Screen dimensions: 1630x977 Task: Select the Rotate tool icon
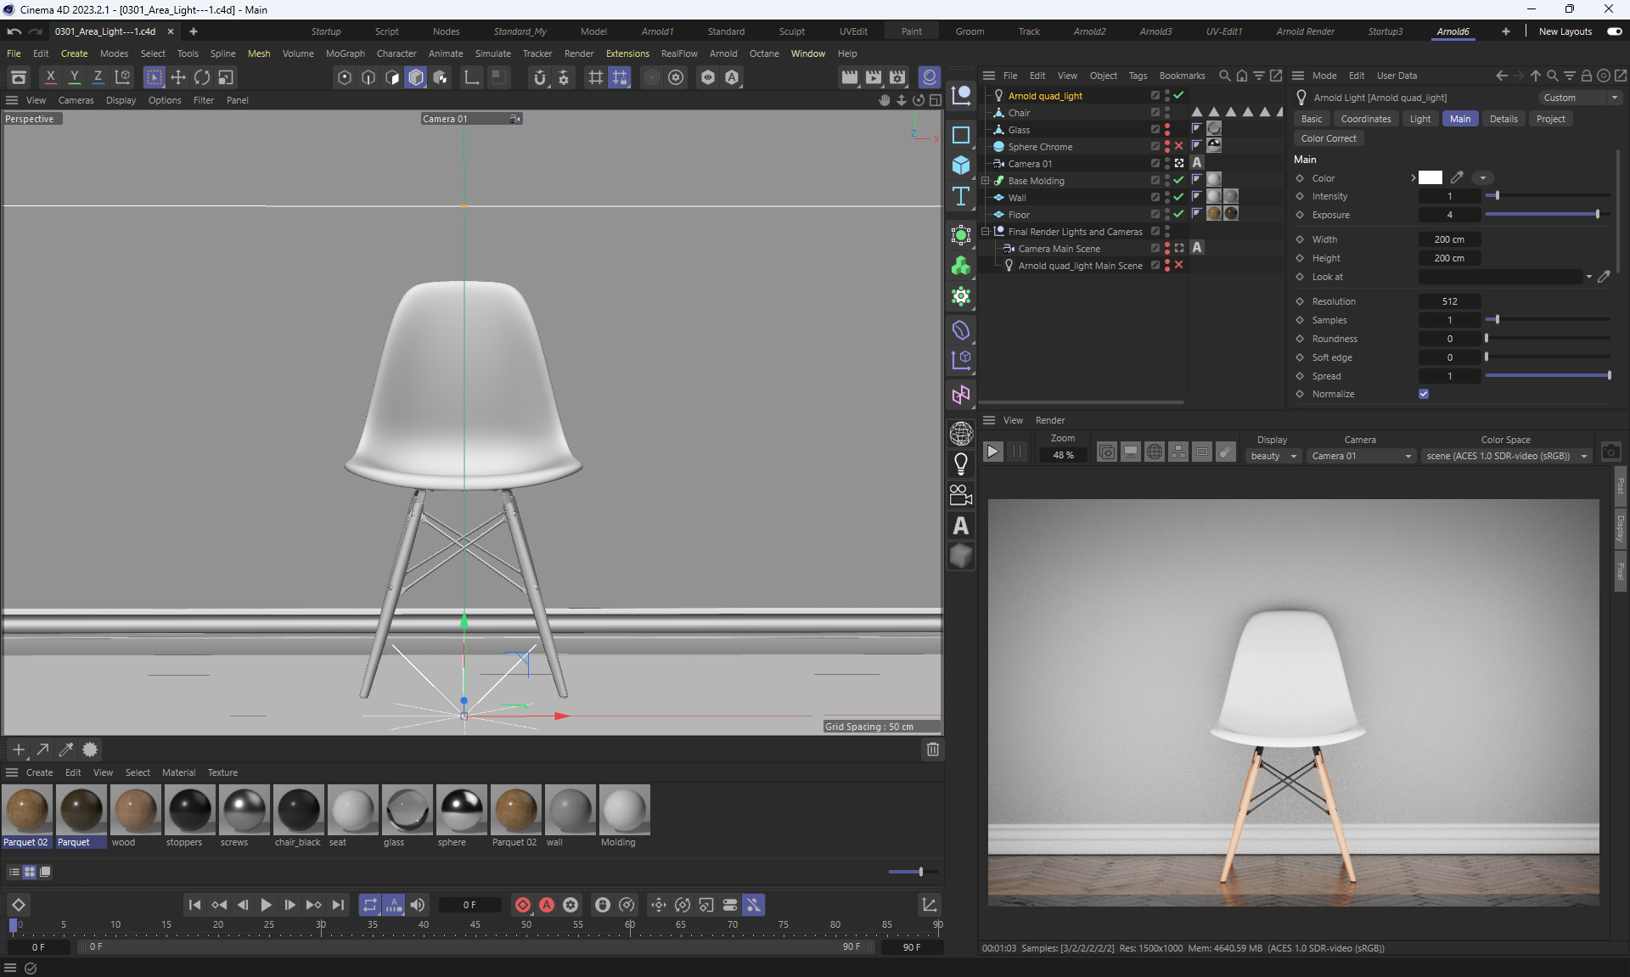pos(202,77)
